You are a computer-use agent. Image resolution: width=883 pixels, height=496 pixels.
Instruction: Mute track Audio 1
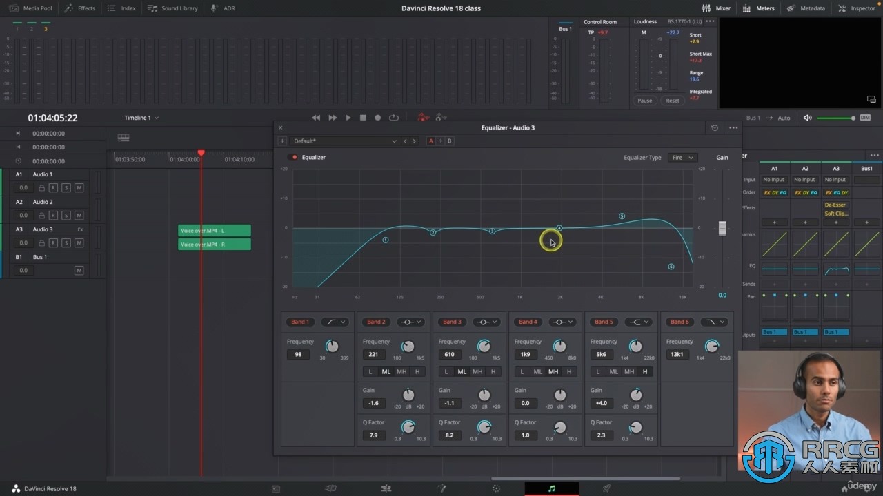coord(79,187)
